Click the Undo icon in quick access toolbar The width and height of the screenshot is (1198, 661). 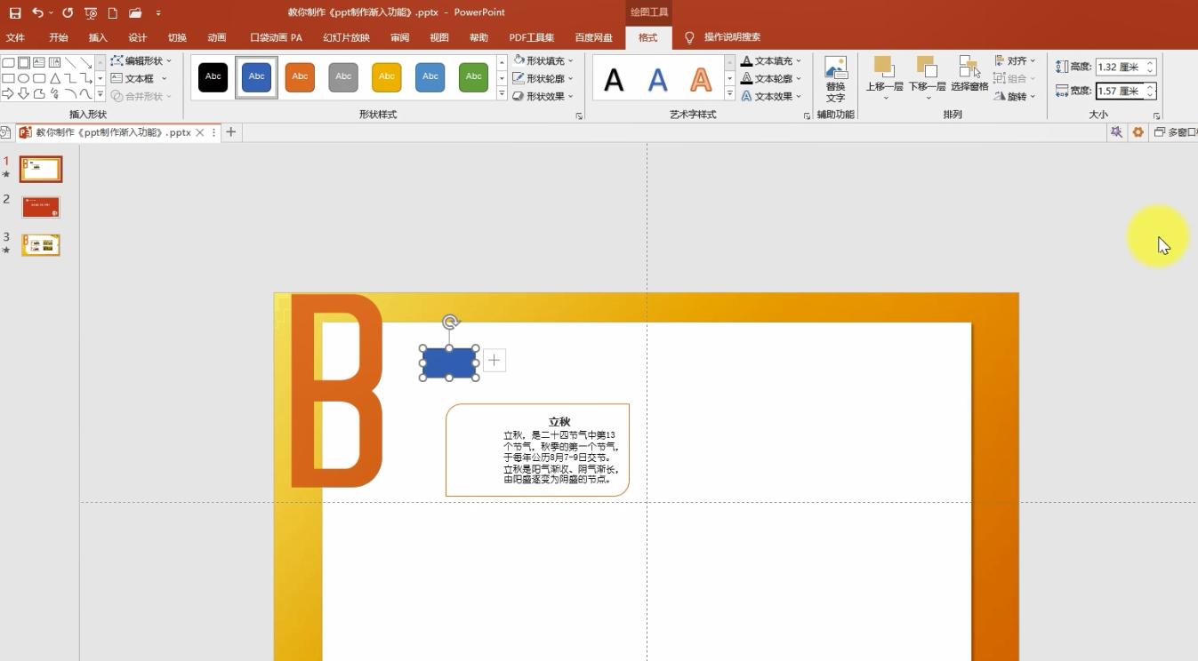pyautogui.click(x=36, y=12)
